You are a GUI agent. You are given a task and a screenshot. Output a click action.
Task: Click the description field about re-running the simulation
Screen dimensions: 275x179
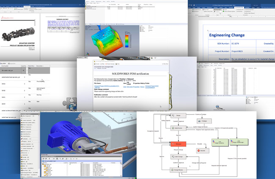(253, 59)
